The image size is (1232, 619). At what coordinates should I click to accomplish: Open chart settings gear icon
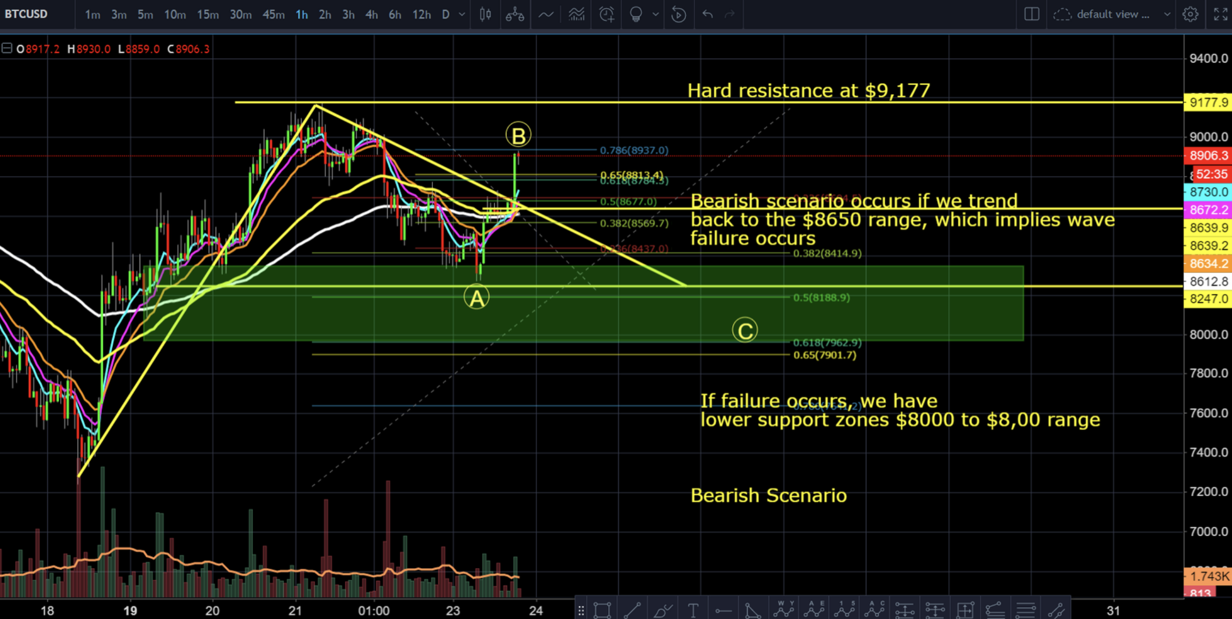1190,14
